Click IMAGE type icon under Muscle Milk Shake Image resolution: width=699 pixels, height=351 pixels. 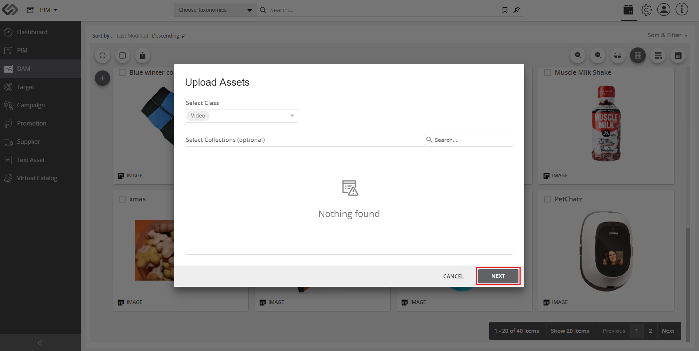(547, 176)
